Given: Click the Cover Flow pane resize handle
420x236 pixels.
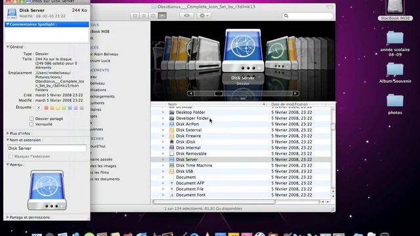Looking at the screenshot, I should click(x=243, y=98).
